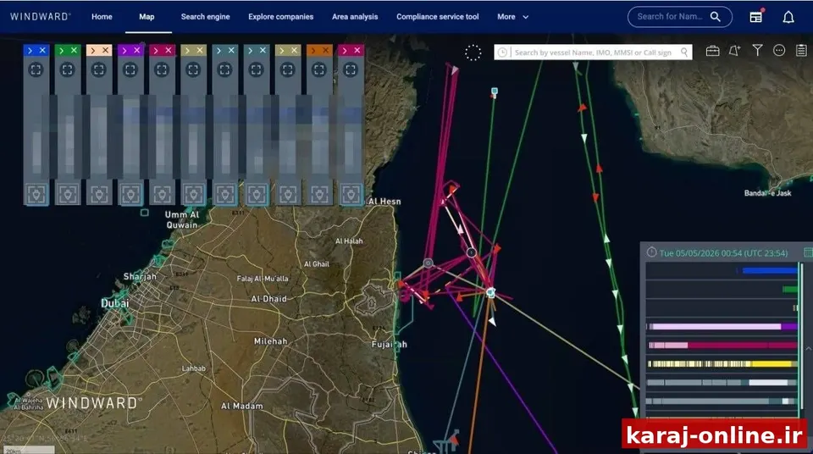This screenshot has width=813, height=454.
Task: Click the Al Madam map label
Action: [x=242, y=406]
